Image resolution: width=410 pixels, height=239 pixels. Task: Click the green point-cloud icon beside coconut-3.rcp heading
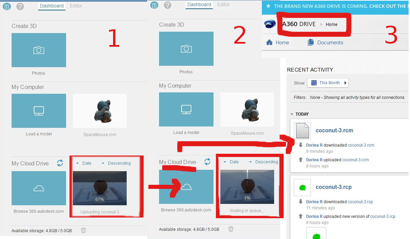pyautogui.click(x=302, y=188)
